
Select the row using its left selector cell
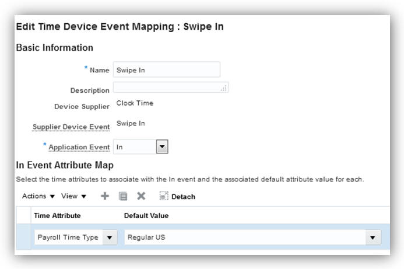click(24, 237)
